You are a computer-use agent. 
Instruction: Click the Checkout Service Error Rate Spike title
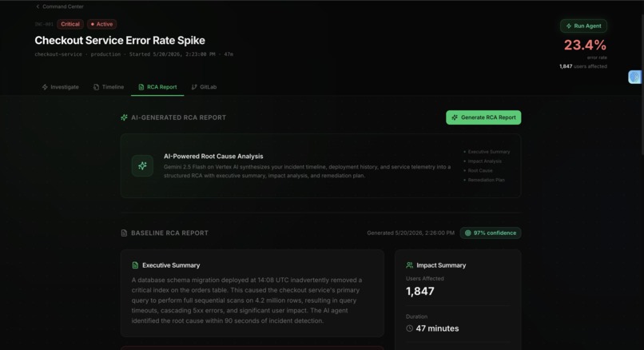click(x=120, y=40)
